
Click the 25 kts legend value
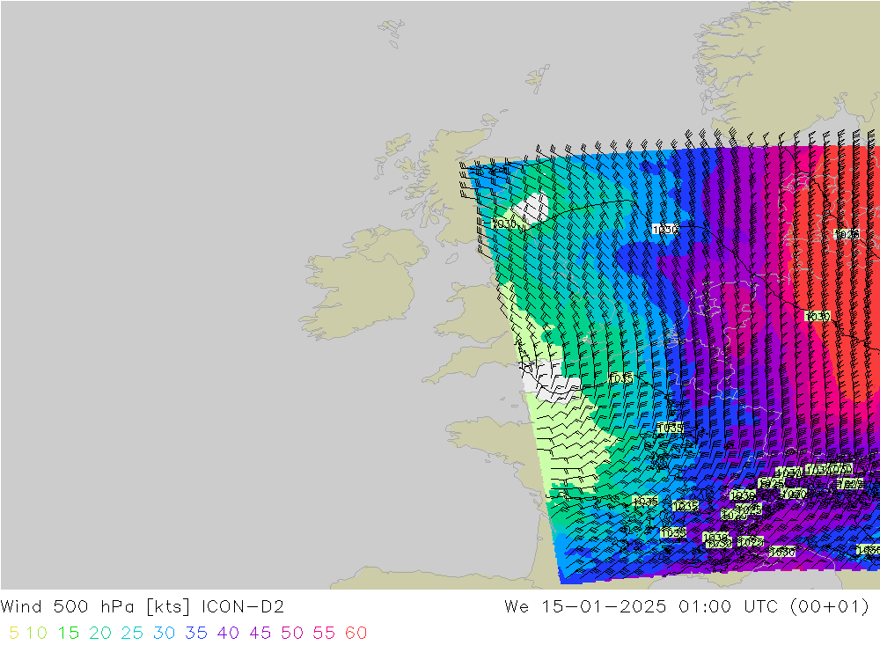(x=133, y=634)
